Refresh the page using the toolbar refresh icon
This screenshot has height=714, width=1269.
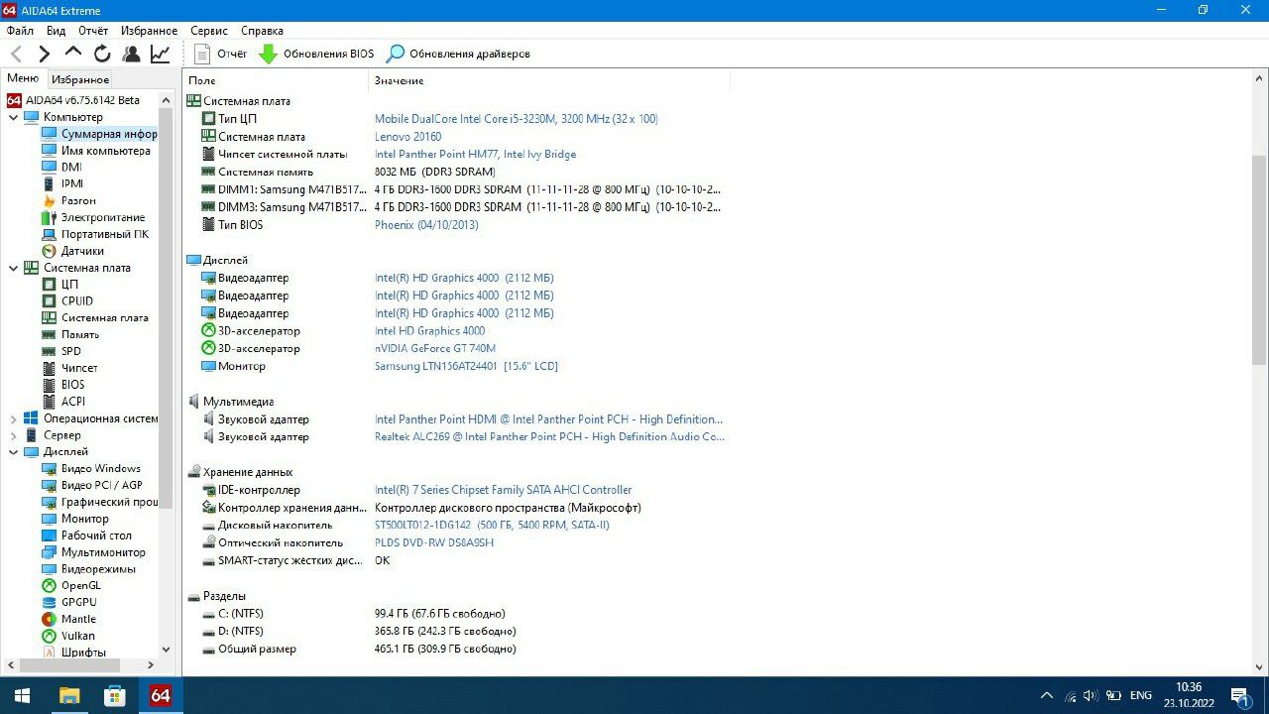[x=102, y=54]
